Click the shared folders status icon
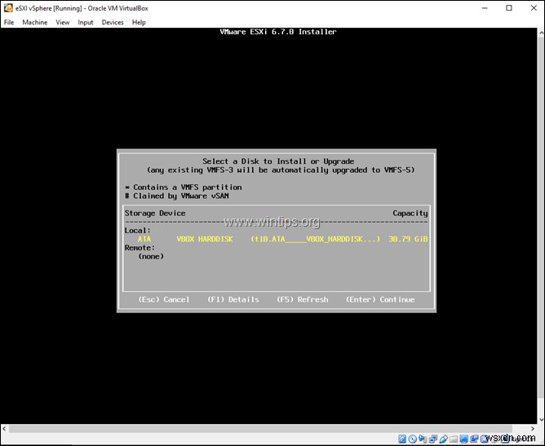545x446 pixels. pos(454,439)
